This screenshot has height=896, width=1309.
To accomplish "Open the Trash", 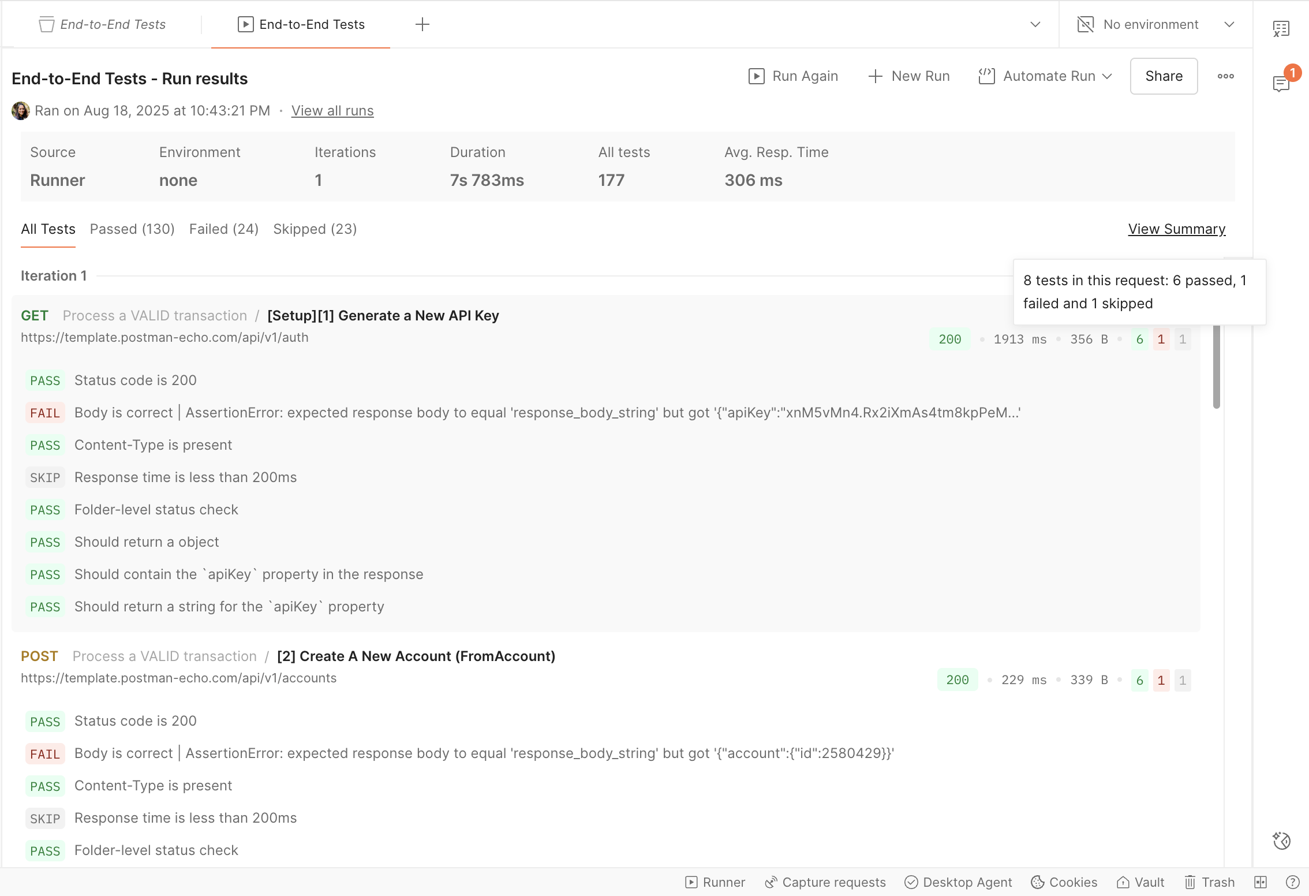I will (x=1210, y=882).
